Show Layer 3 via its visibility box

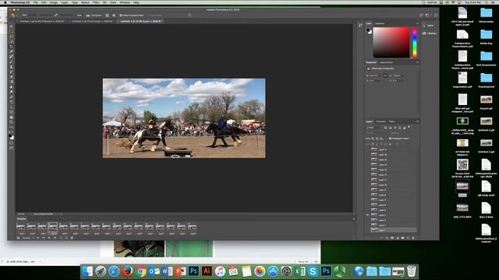point(367,220)
